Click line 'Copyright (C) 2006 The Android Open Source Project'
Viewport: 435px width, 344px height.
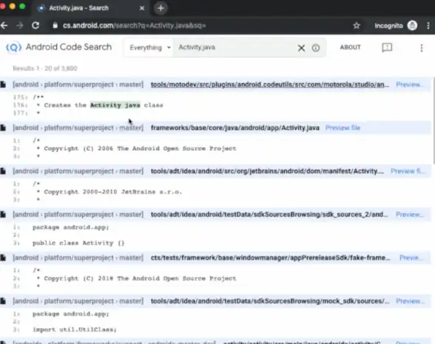click(x=140, y=149)
